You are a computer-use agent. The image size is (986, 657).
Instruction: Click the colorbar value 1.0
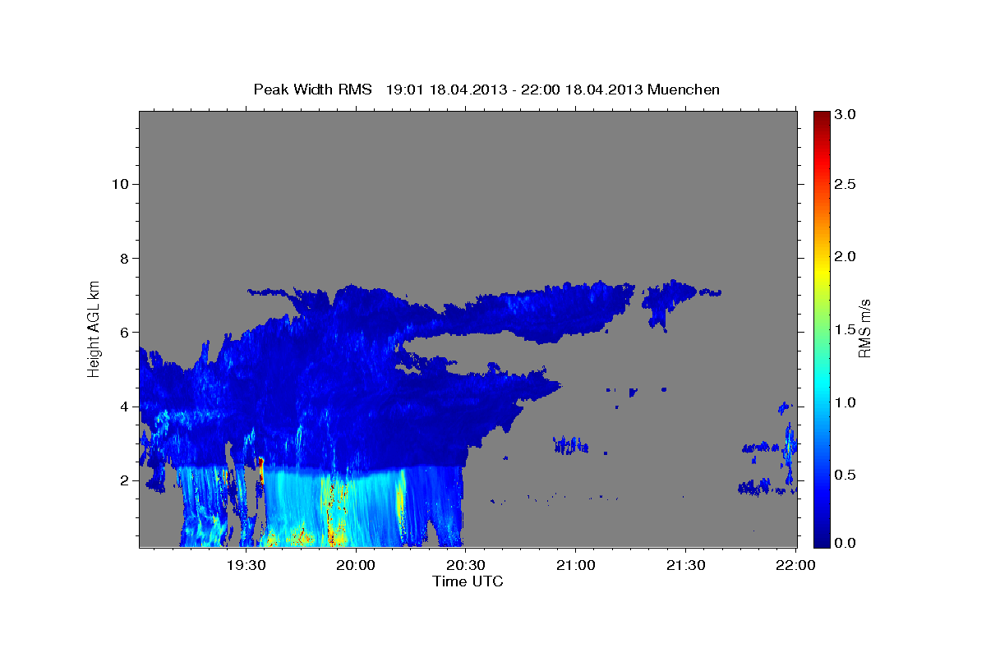[x=845, y=402]
